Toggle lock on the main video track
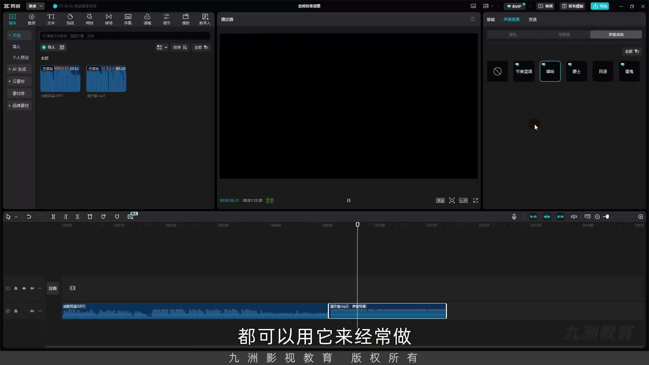The width and height of the screenshot is (649, 365). (16, 288)
